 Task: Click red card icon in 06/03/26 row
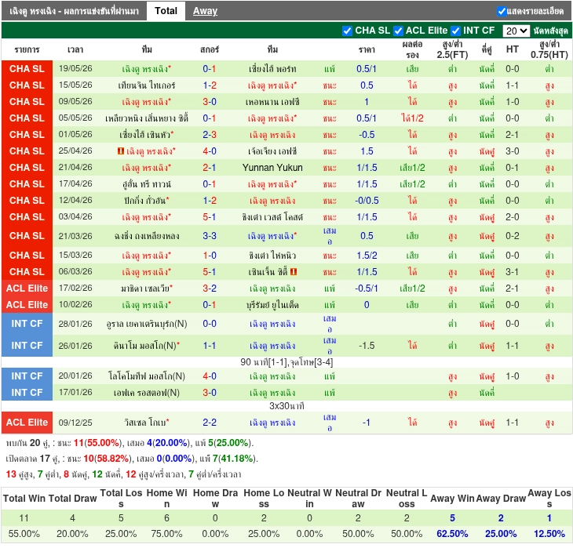(294, 272)
